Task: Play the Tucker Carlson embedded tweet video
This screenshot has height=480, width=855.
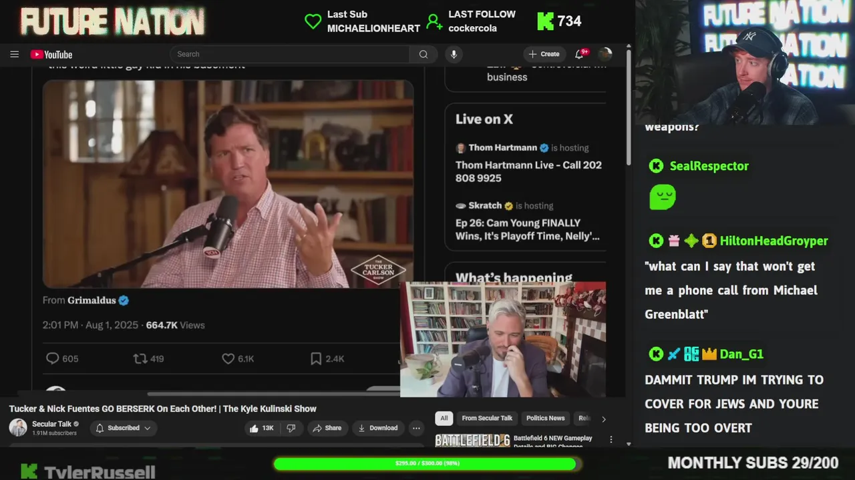Action: 228,184
